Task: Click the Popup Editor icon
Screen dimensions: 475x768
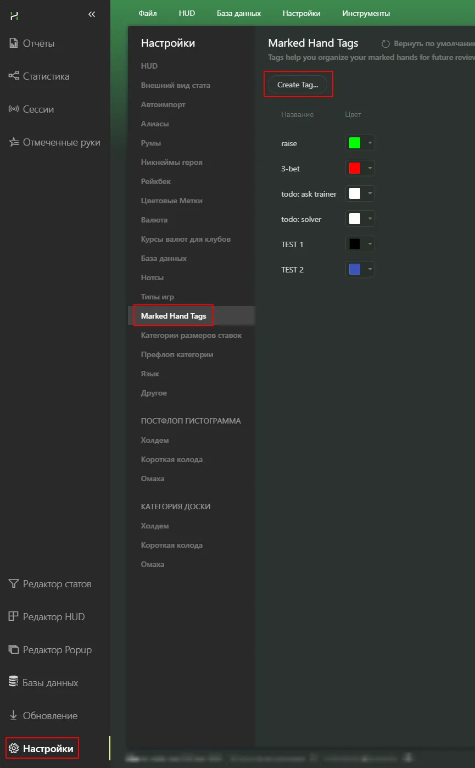Action: point(14,650)
